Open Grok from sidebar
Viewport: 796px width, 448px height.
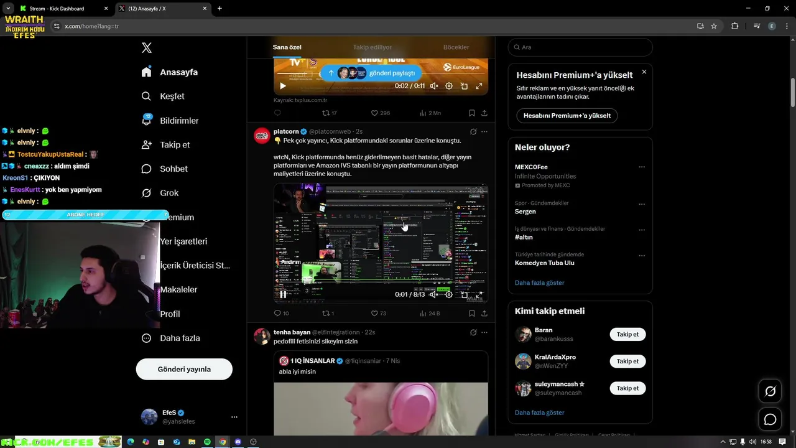coord(160,193)
